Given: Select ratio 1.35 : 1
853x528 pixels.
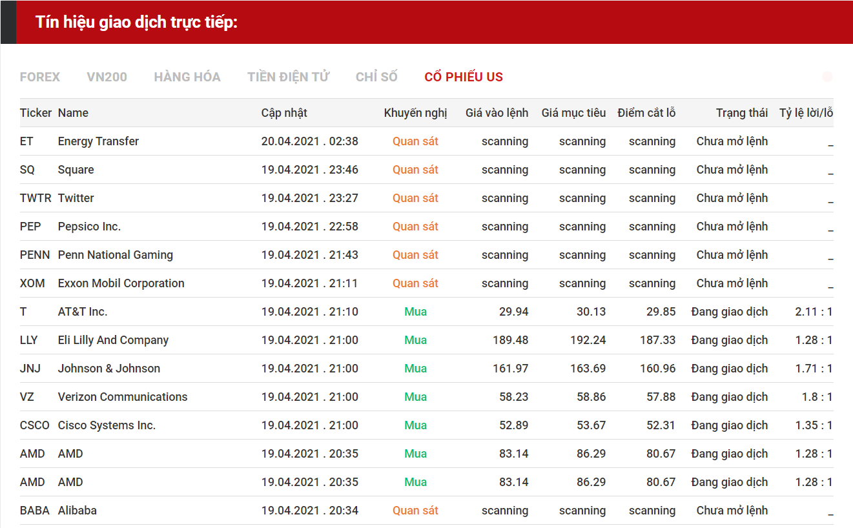Looking at the screenshot, I should (814, 425).
